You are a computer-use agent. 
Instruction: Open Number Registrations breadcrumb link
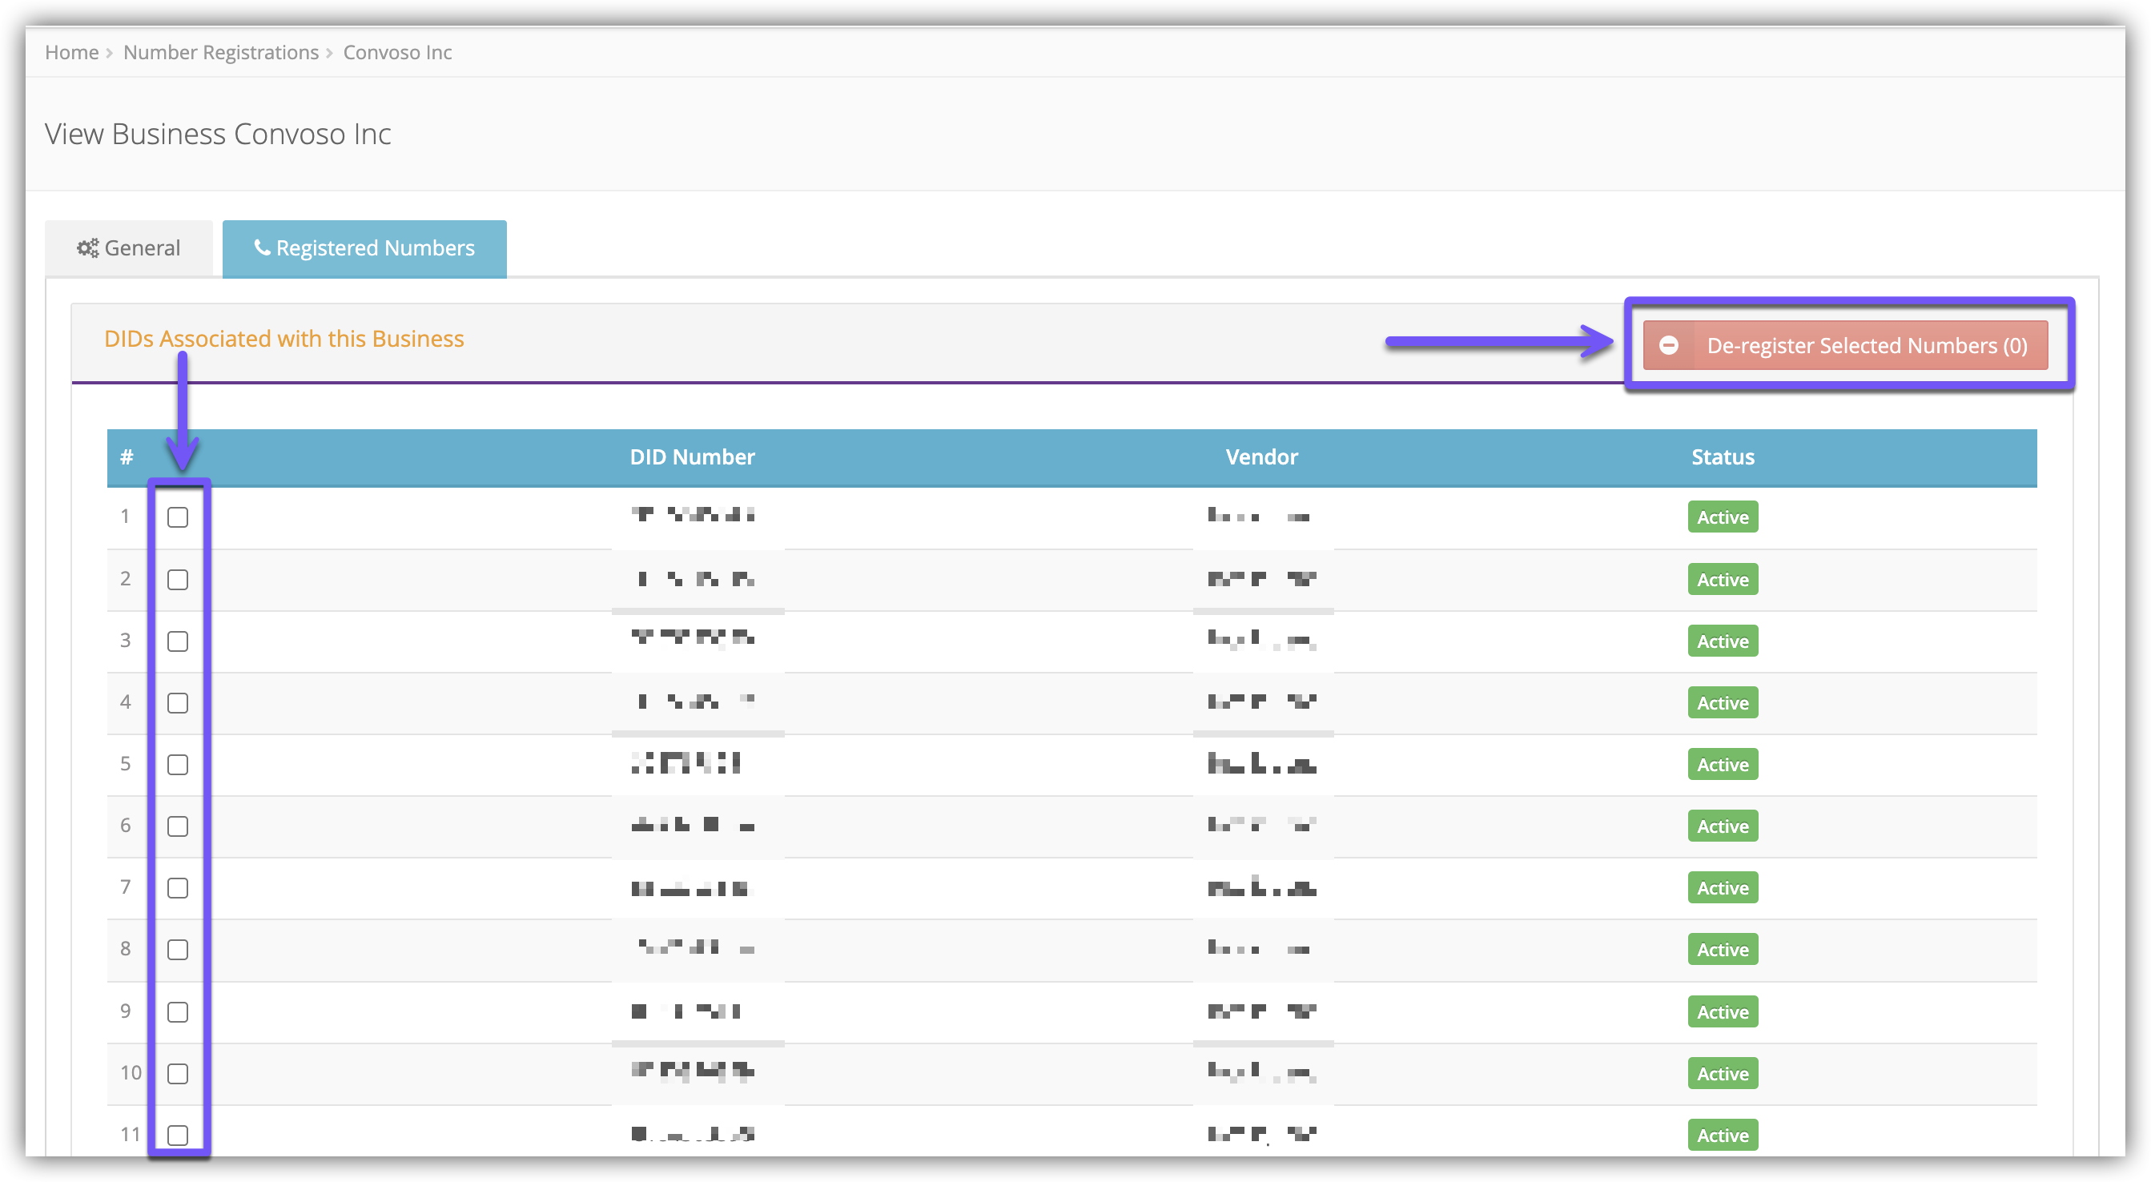pyautogui.click(x=220, y=53)
